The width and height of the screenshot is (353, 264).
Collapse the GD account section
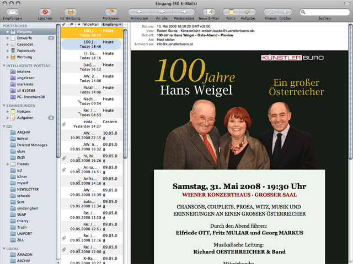click(x=4, y=127)
